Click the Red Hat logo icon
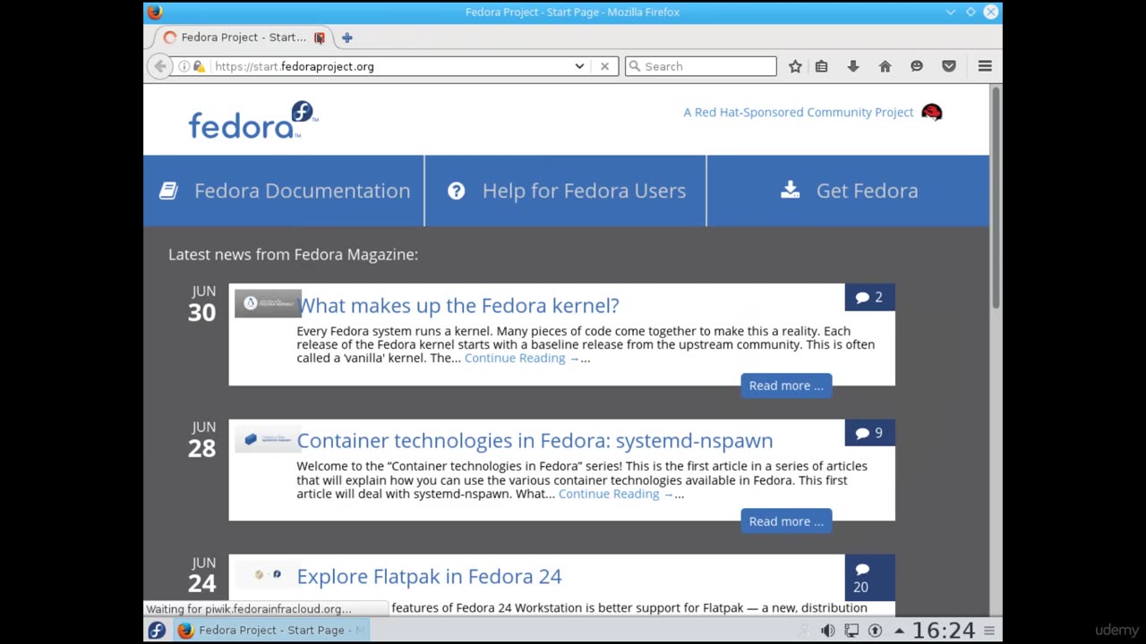The image size is (1146, 644). tap(932, 112)
